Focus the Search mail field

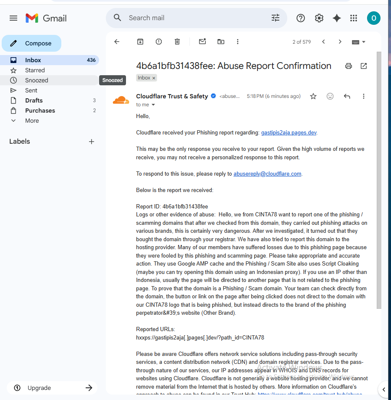coord(197,18)
